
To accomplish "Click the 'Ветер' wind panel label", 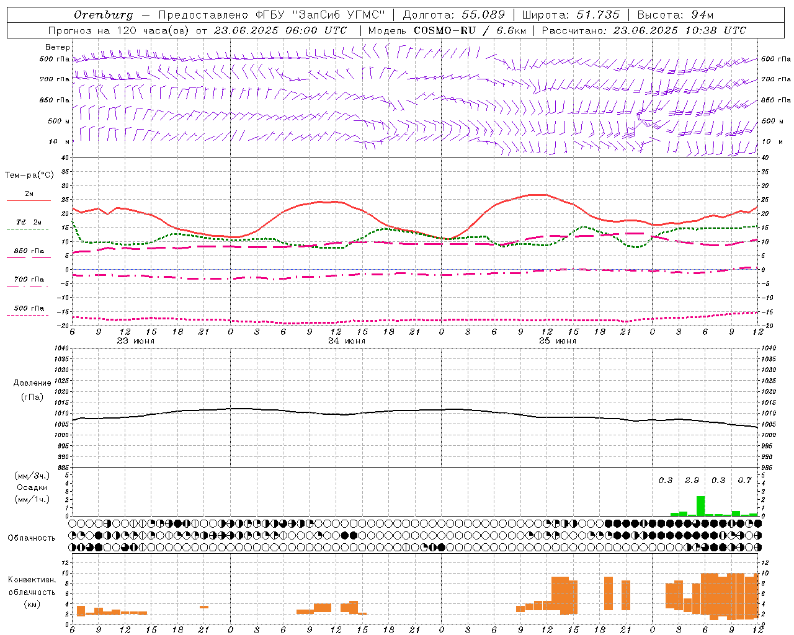I will (x=58, y=47).
